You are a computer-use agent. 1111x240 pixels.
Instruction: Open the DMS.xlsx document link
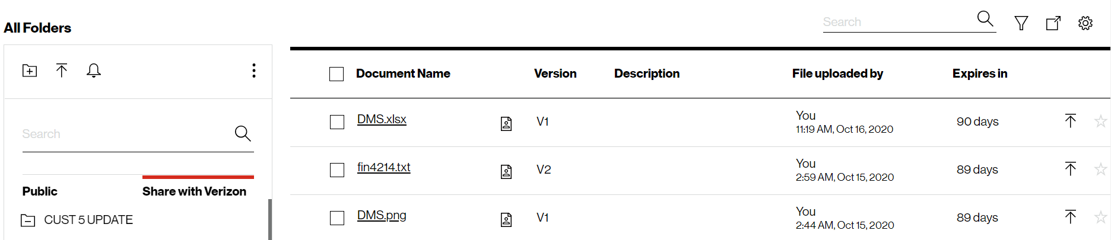pos(382,119)
